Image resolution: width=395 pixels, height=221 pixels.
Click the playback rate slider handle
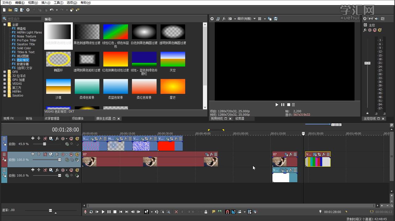point(50,210)
